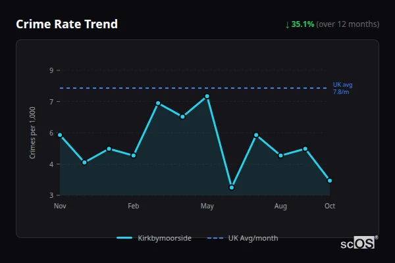Click the Oct data point at the chart end
This screenshot has width=395, height=263.
tap(330, 180)
